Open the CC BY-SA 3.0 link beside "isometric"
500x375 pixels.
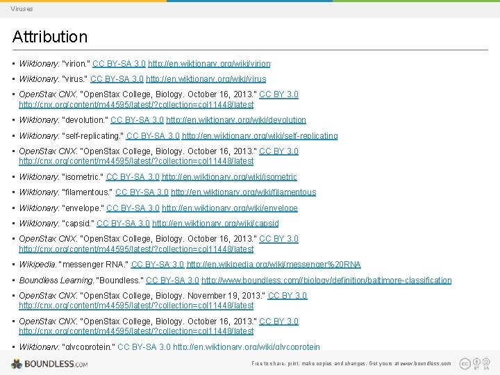click(x=133, y=176)
